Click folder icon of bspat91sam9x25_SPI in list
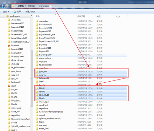 coord(37,41)
